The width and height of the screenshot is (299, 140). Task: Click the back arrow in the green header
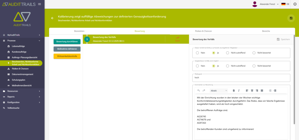(x=53, y=18)
